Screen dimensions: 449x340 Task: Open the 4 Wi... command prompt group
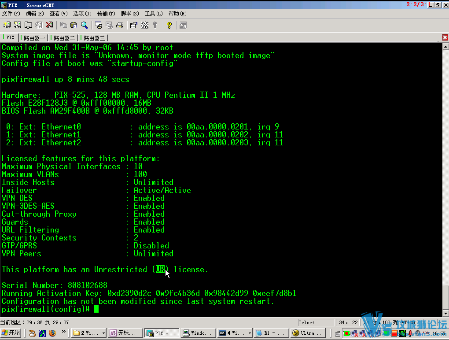pos(235,333)
